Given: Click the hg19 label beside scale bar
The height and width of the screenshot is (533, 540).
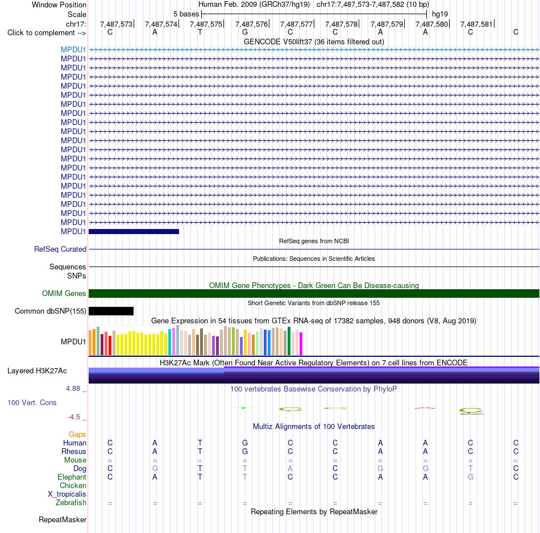Looking at the screenshot, I should 440,14.
